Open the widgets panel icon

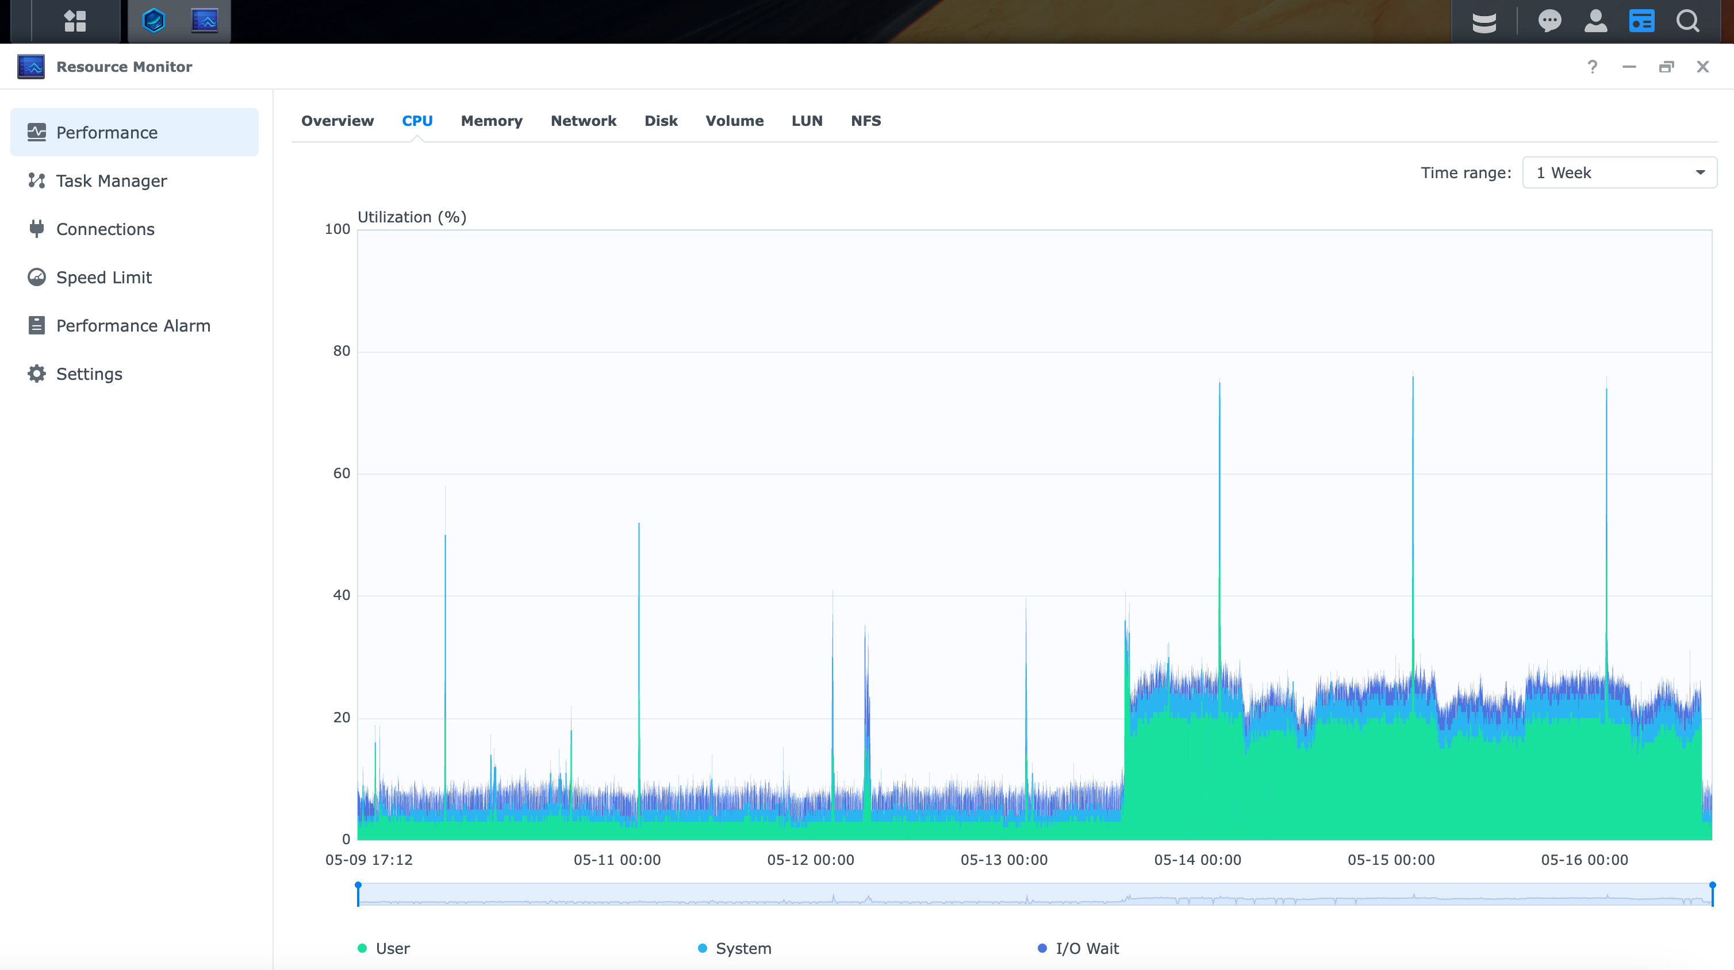(1641, 21)
